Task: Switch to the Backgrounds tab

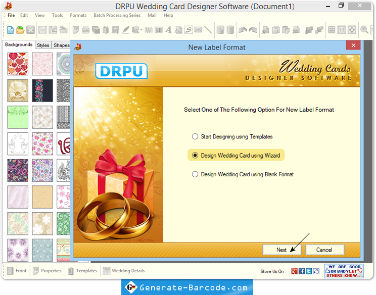Action: pos(19,44)
